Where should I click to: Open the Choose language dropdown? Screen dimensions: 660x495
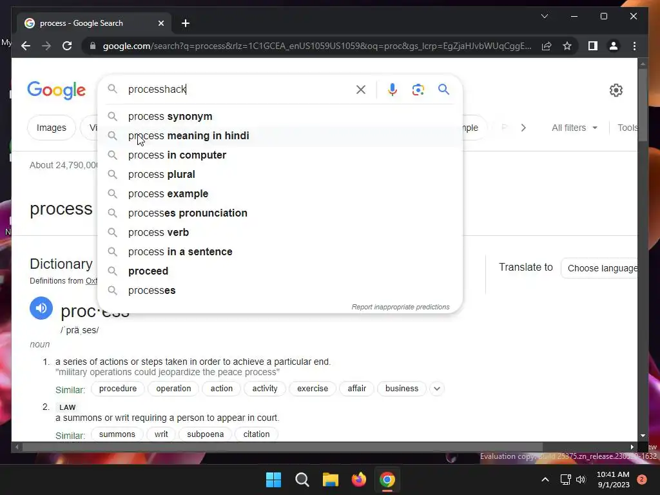pos(599,268)
